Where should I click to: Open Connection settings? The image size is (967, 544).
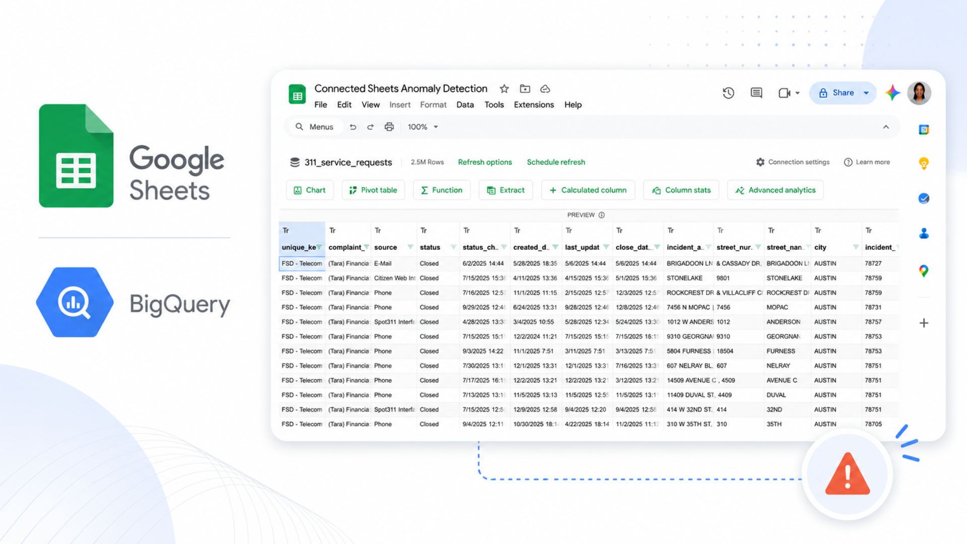click(x=793, y=162)
